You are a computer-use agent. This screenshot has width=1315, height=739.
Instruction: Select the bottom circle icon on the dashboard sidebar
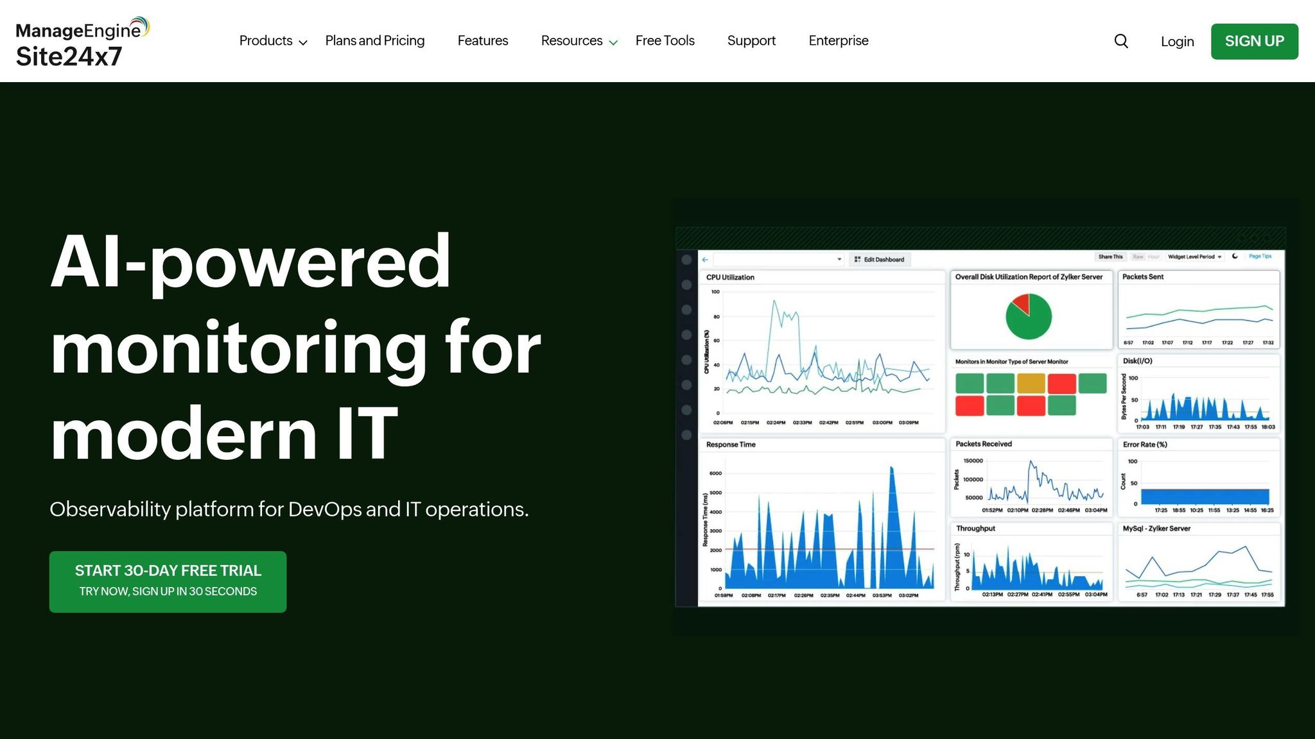coord(688,436)
